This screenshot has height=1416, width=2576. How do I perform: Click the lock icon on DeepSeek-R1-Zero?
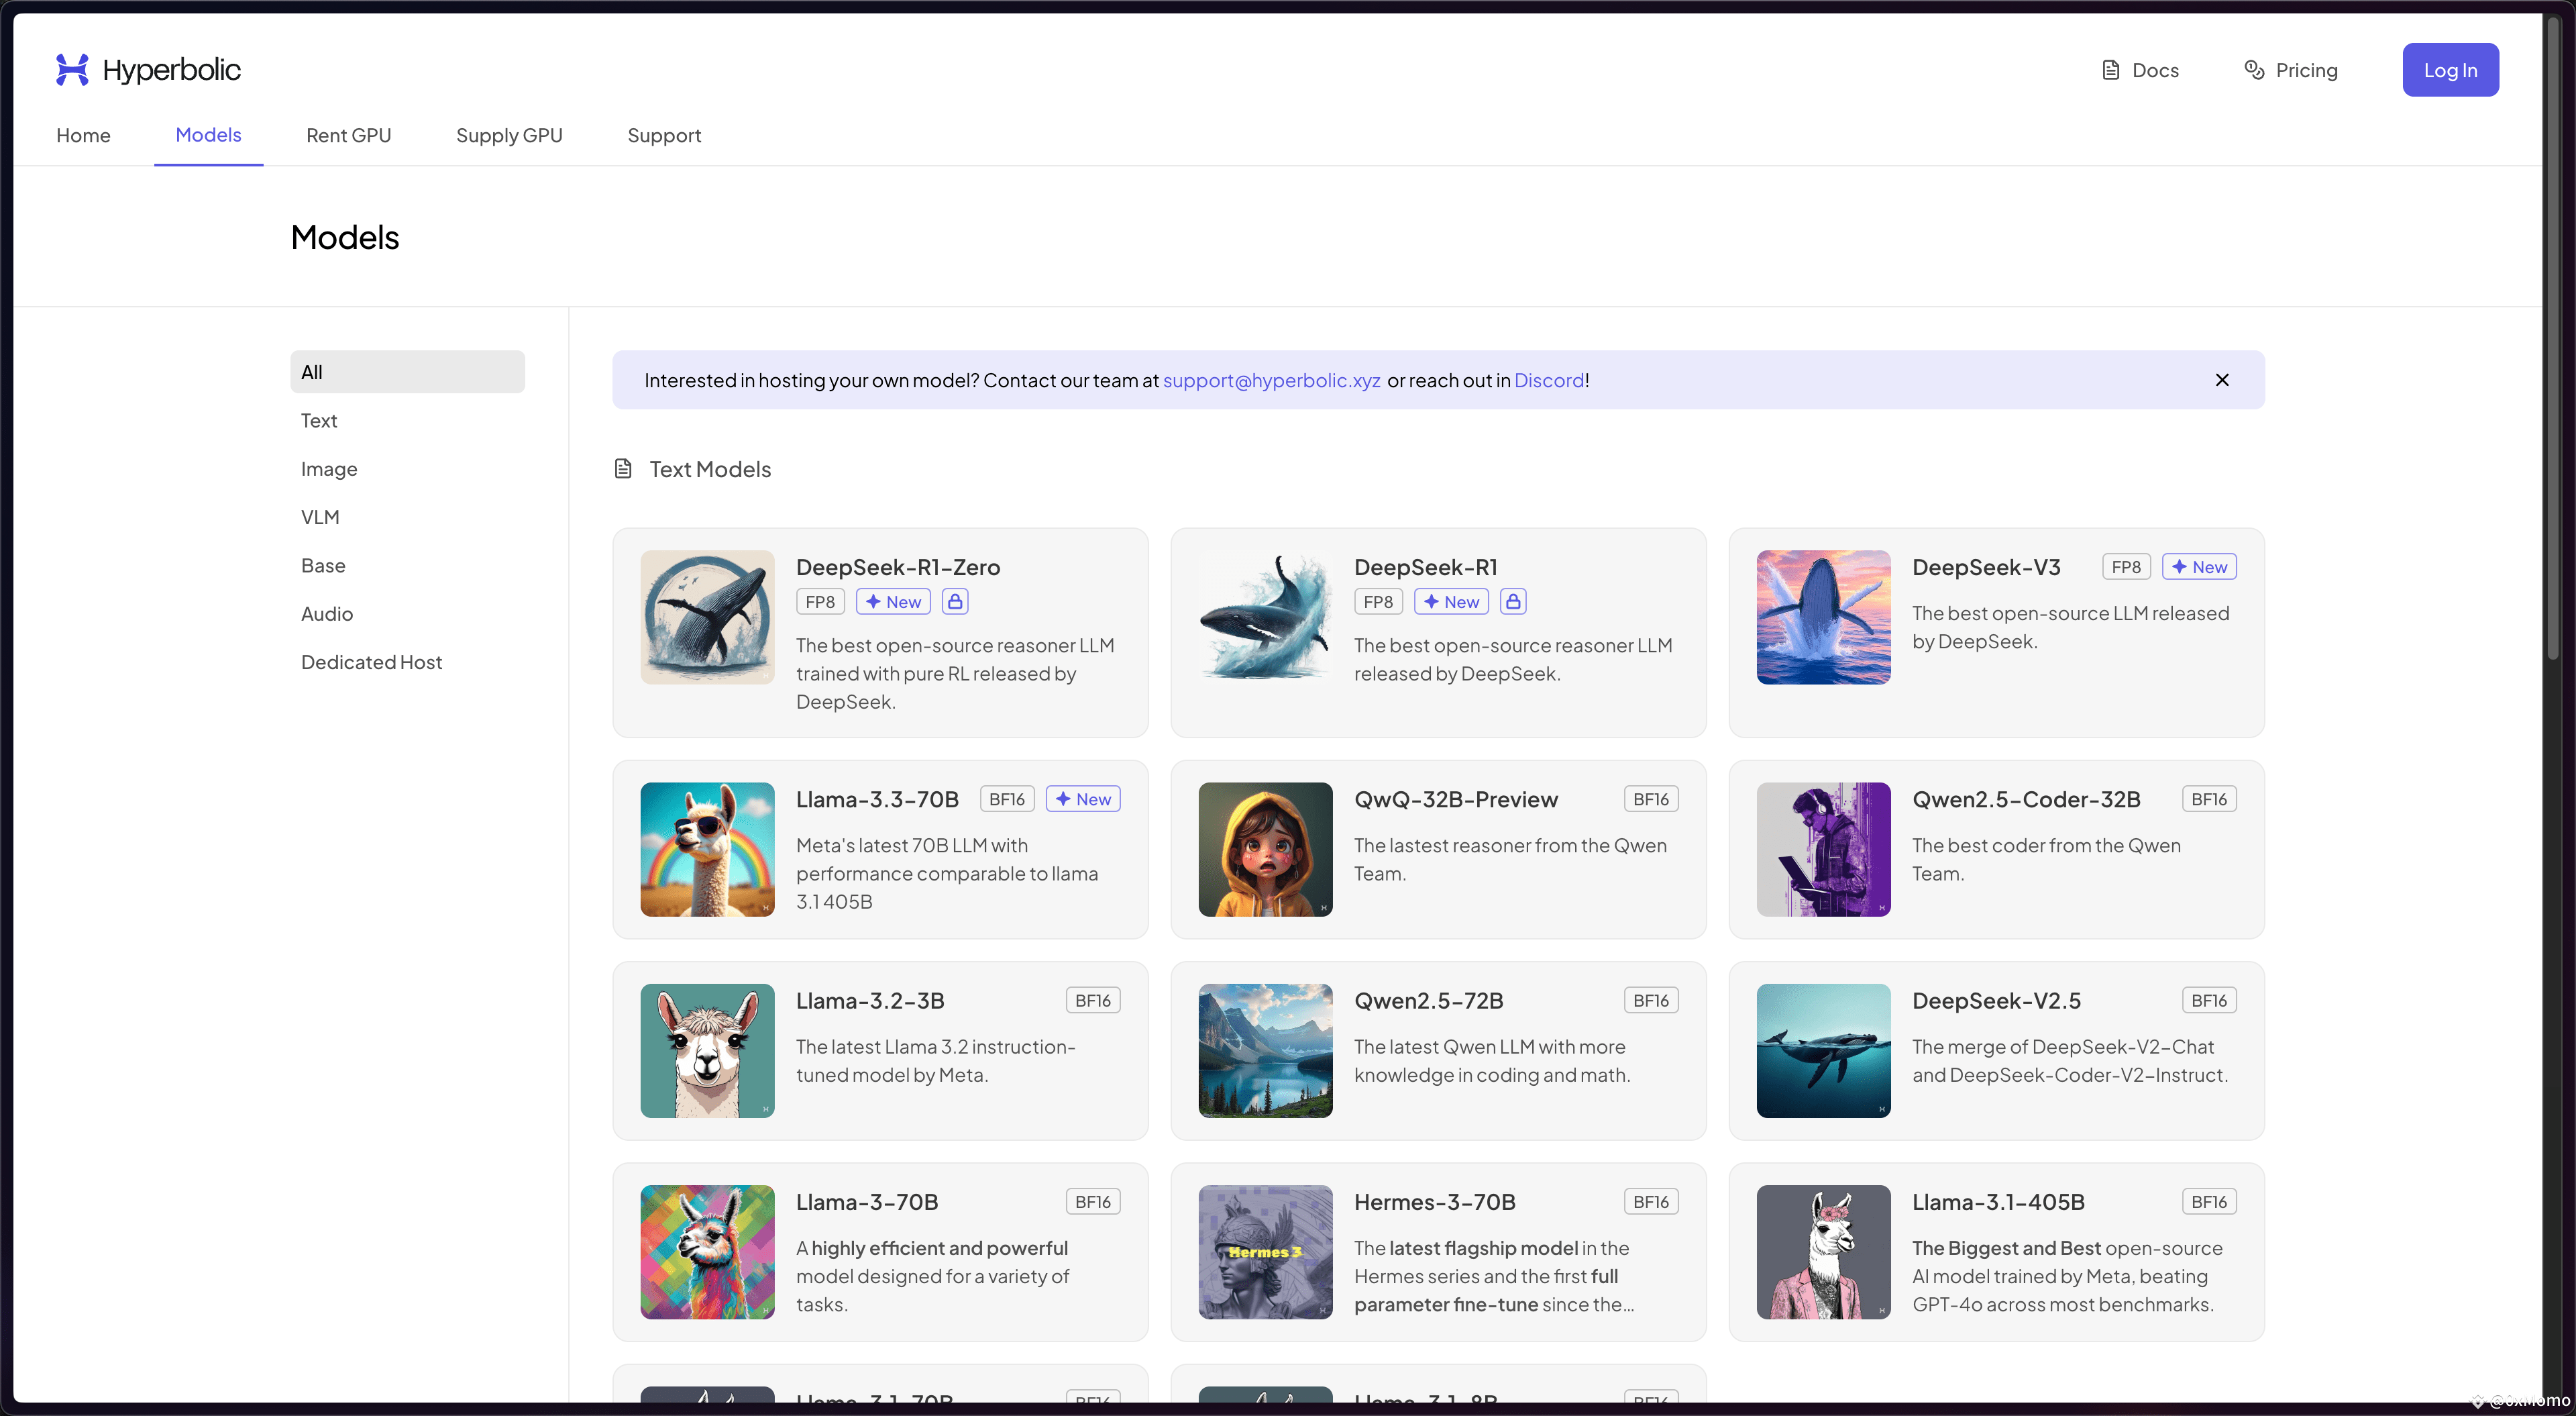click(x=955, y=601)
